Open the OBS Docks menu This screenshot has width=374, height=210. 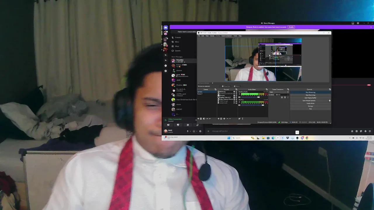(x=212, y=36)
